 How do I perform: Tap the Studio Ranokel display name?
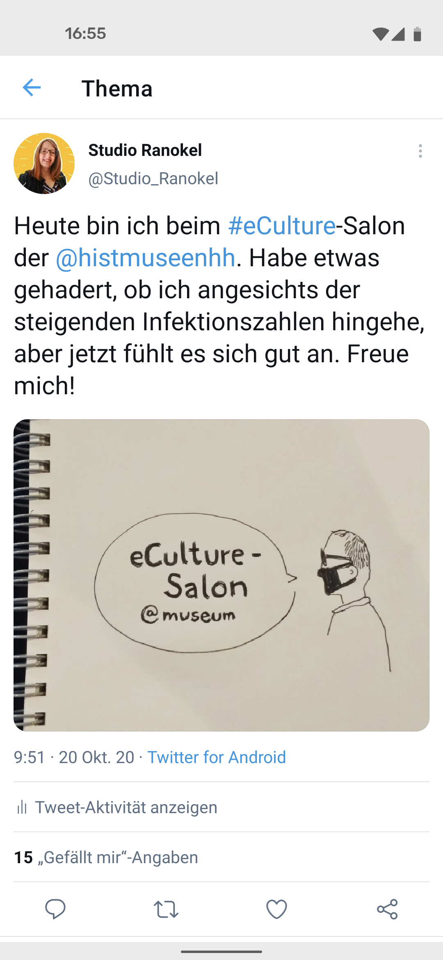(x=145, y=150)
